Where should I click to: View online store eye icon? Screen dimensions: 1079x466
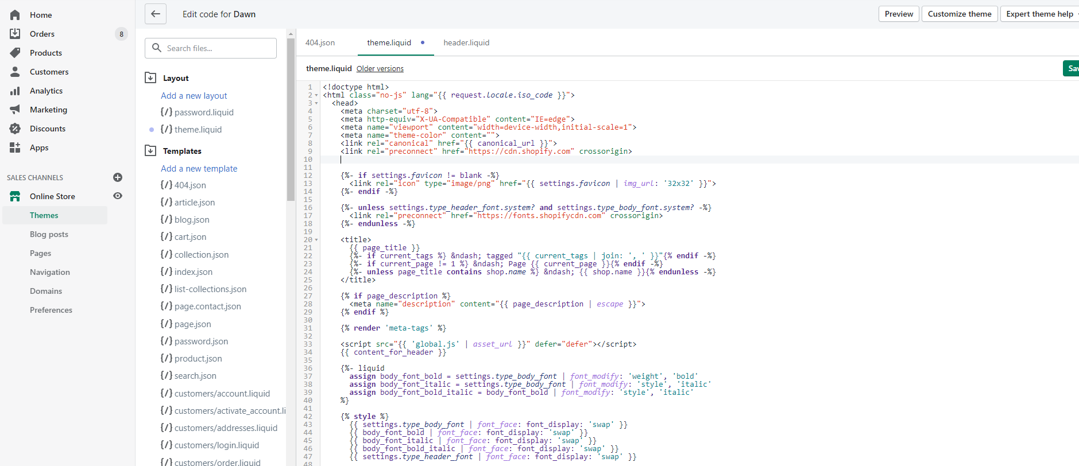coord(118,196)
